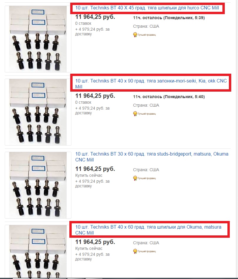Screen dimensions: 238x279
Task: Click 'Купить сейчас' on the BT 40 x 60 listing
Action: (x=89, y=248)
